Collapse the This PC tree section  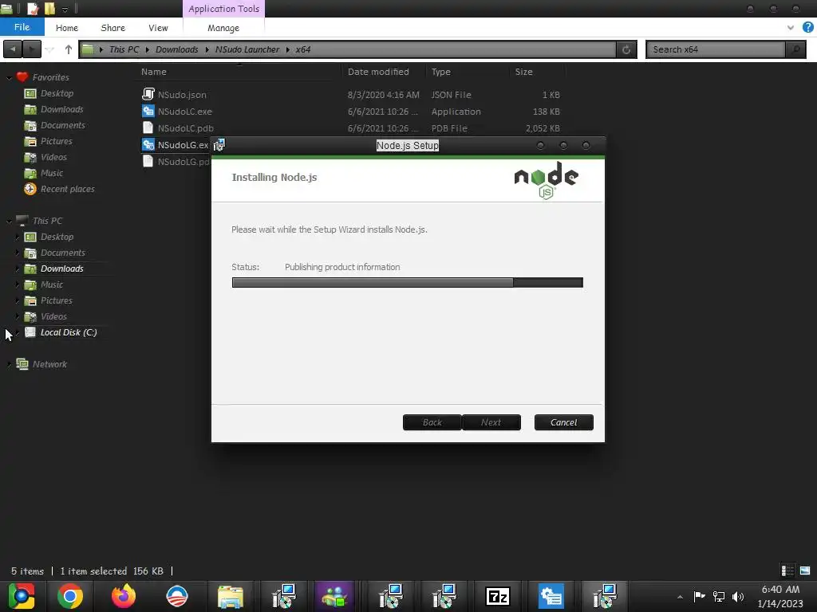[9, 222]
